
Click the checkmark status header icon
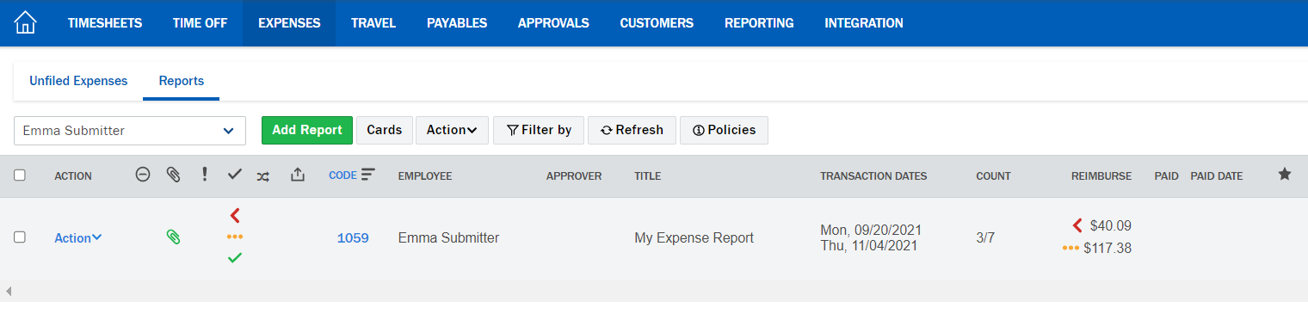coord(234,175)
